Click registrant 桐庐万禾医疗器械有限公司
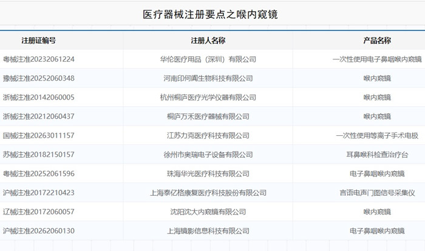The image size is (425, 251). coord(208,116)
